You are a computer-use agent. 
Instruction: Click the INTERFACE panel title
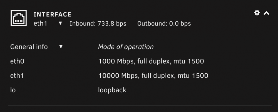click(53, 14)
